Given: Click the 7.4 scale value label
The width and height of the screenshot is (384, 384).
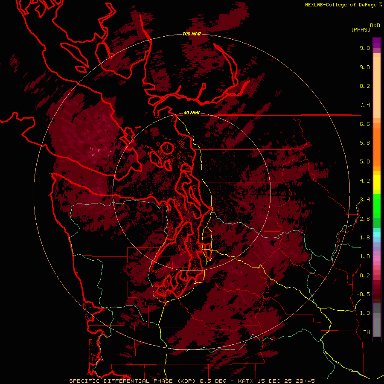Looking at the screenshot, I should pos(365,105).
